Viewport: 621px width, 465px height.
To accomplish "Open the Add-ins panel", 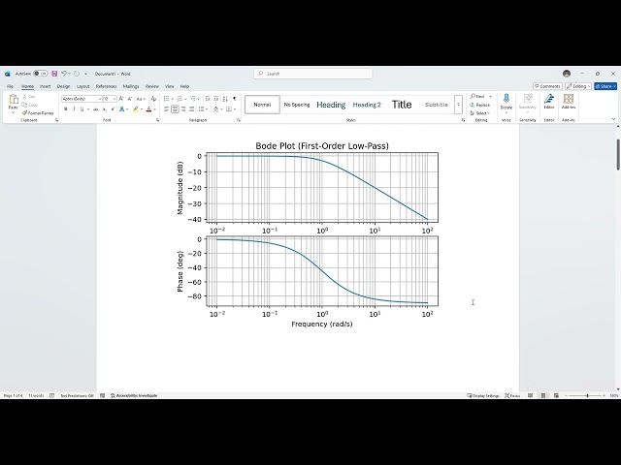I will 569,101.
